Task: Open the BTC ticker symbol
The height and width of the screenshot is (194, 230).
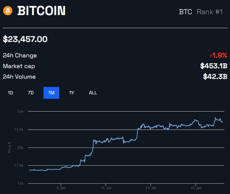Action: [x=185, y=12]
